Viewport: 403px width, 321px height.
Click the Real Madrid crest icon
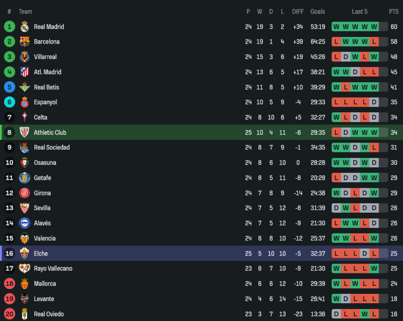[x=24, y=27]
